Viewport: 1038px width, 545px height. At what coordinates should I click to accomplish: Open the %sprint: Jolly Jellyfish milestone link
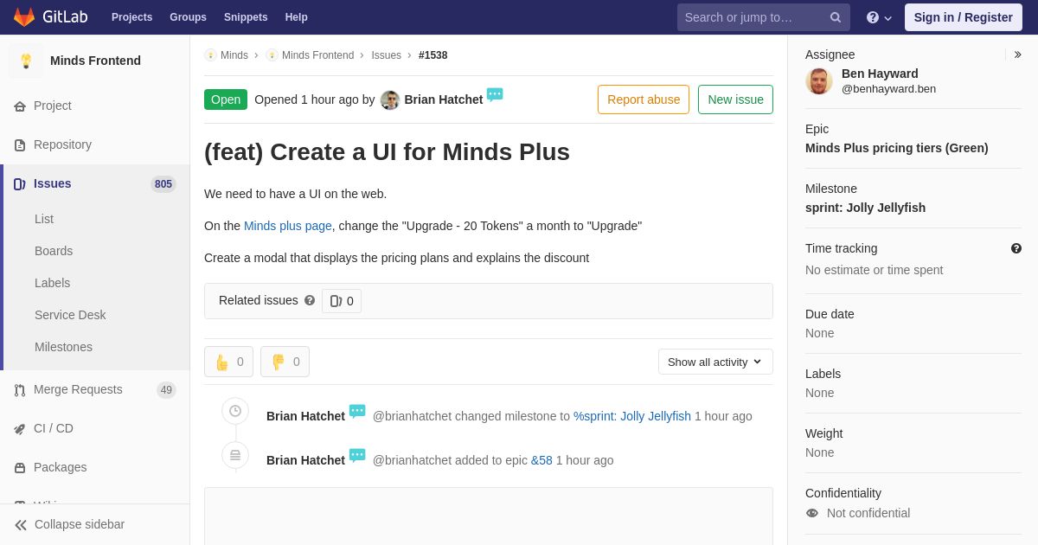632,416
